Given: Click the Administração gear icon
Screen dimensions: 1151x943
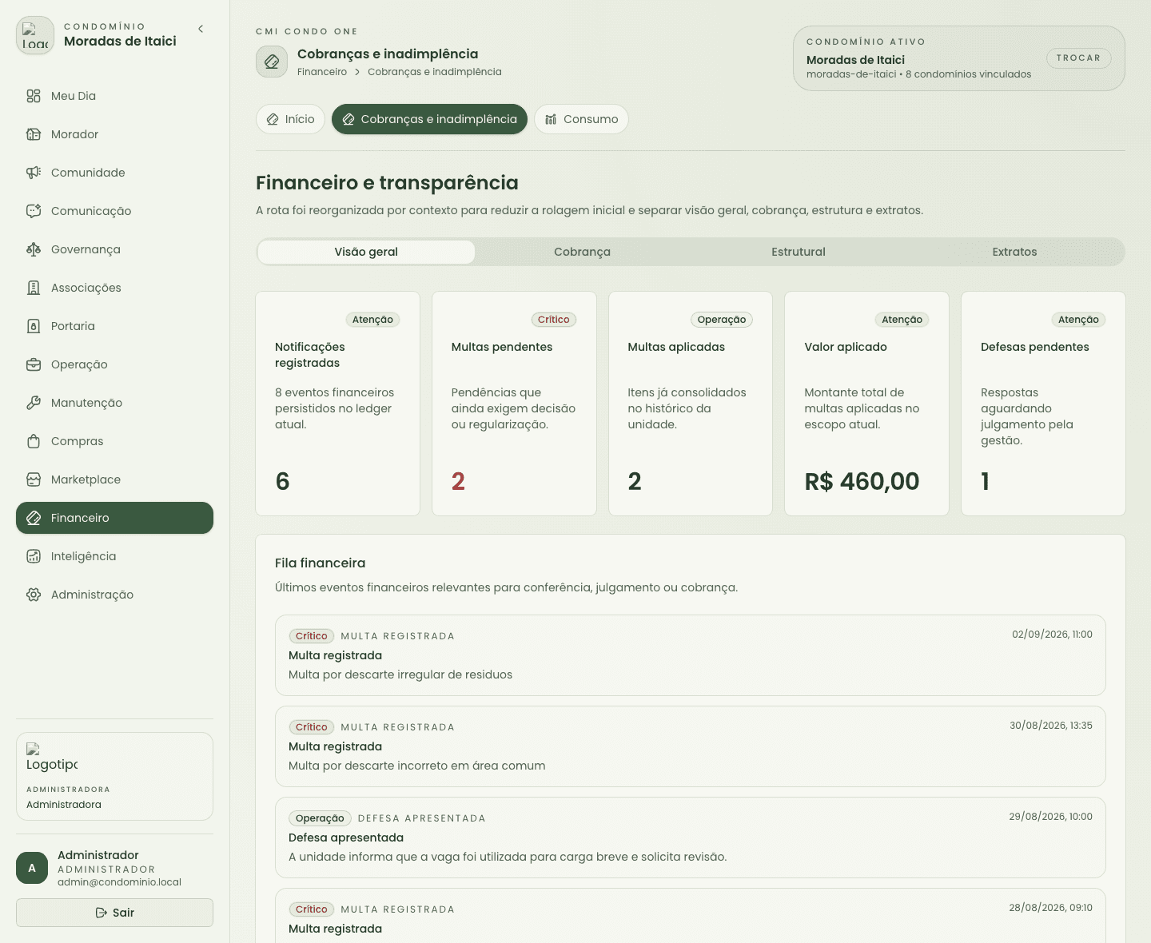Looking at the screenshot, I should point(34,595).
